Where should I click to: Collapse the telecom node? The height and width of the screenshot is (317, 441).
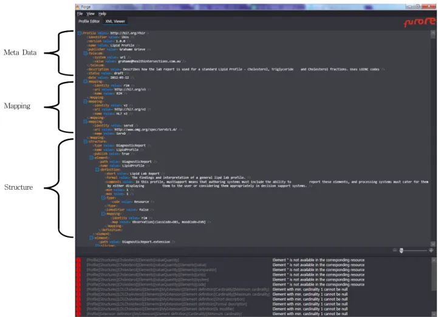pyautogui.click(x=85, y=53)
